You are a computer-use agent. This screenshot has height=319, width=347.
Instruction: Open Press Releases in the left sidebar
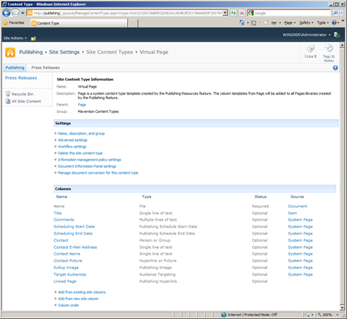pos(21,78)
